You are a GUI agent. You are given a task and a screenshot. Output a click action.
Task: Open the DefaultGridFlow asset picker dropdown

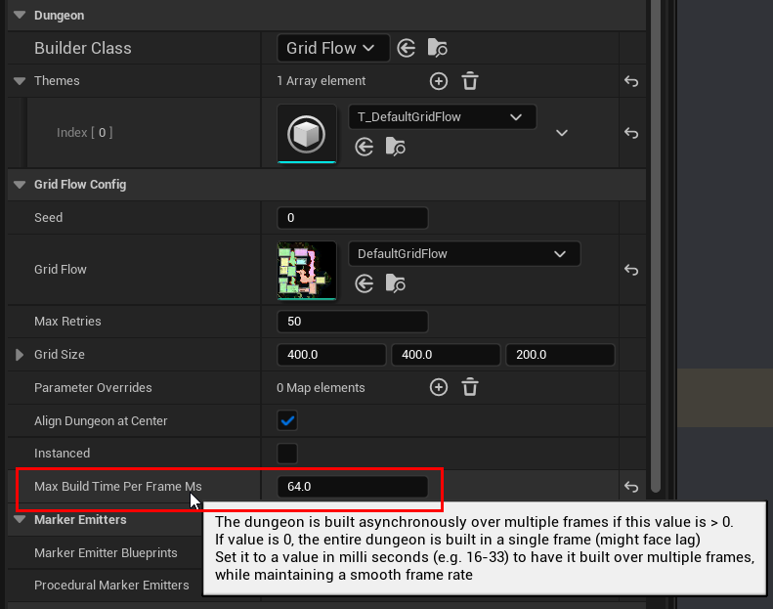(464, 254)
